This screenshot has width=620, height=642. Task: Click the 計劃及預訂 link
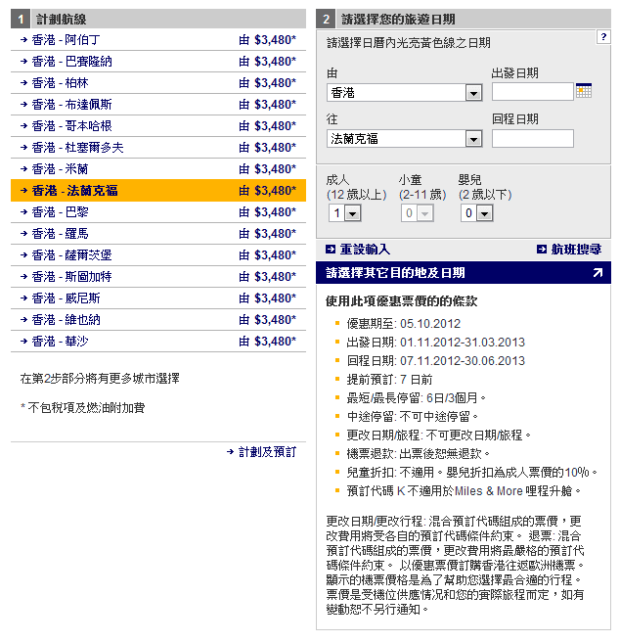tap(267, 452)
